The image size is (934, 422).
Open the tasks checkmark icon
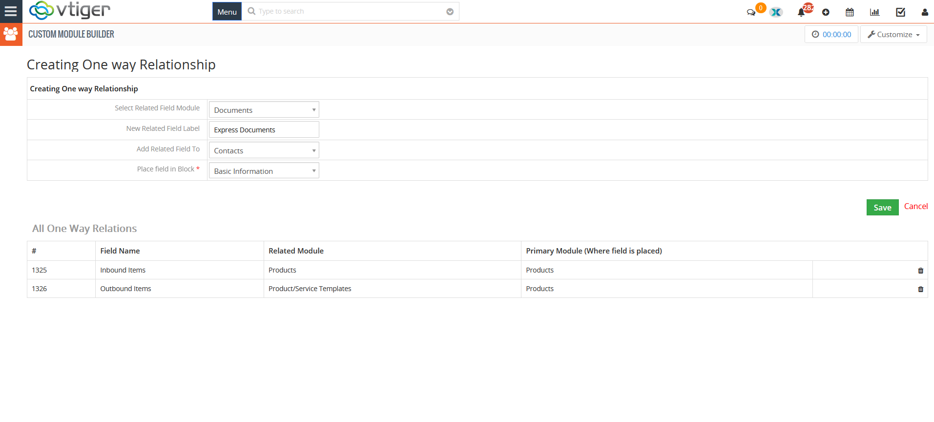(x=901, y=12)
